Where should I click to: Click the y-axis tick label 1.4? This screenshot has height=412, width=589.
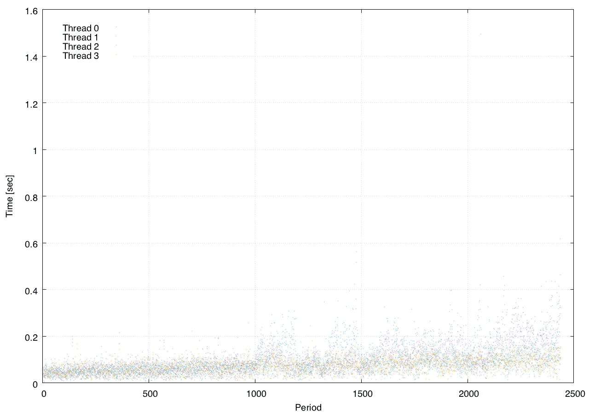pos(32,57)
